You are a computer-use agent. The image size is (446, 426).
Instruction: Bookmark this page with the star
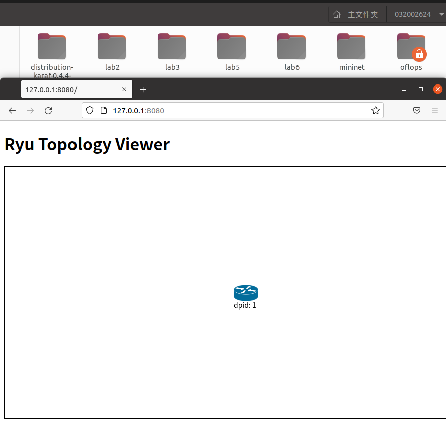coord(376,110)
